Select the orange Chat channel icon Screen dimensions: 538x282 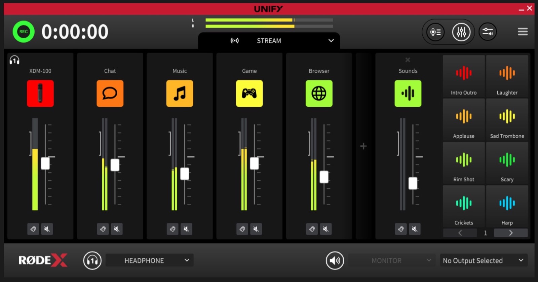110,94
